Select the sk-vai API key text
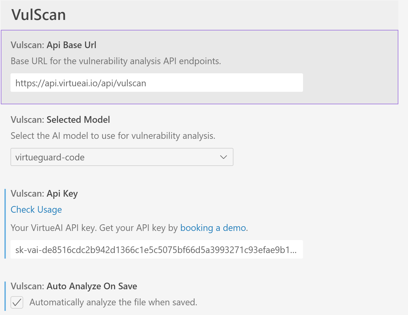Viewport: 408px width, 315px height. coord(157,249)
